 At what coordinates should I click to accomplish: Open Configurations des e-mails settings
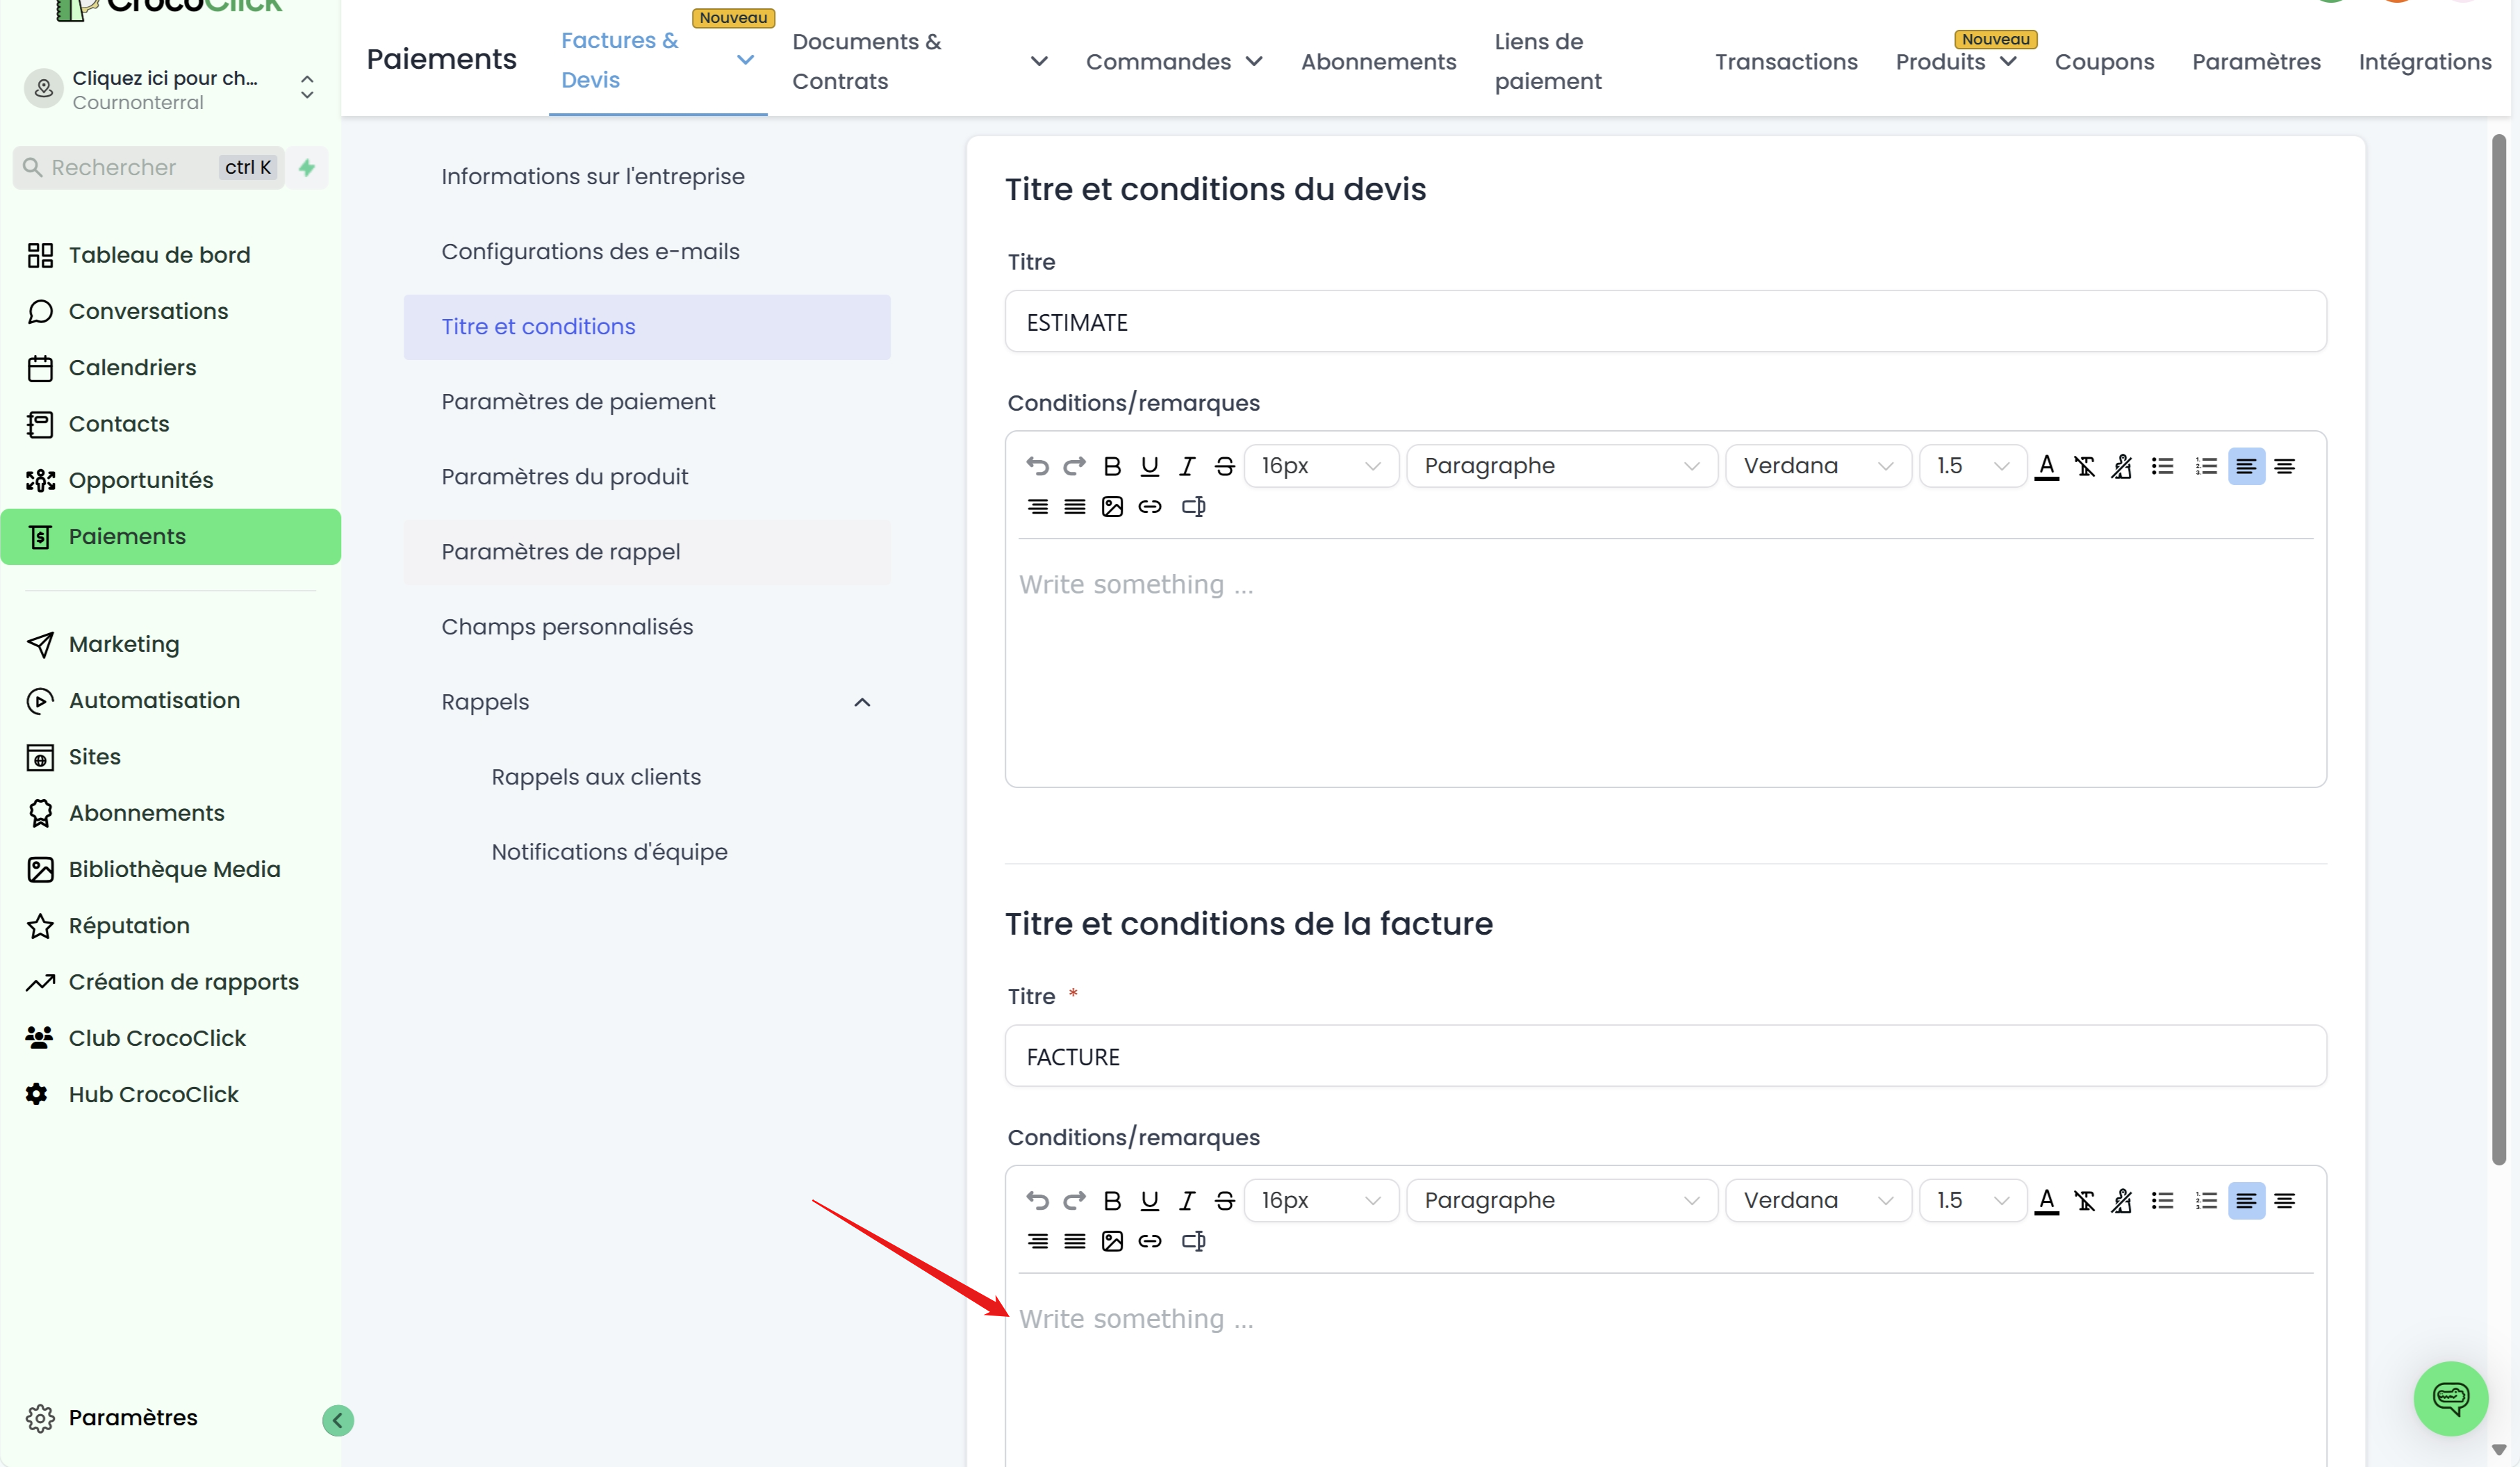click(647, 252)
